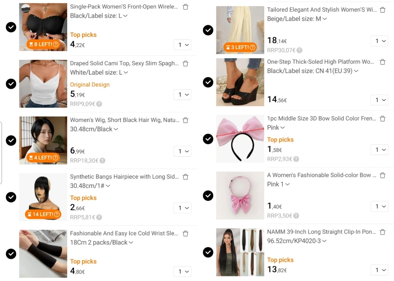Viewport: 394px width, 281px height.
Task: Delete the Front-Open Wireless bra item
Action: click(185, 7)
